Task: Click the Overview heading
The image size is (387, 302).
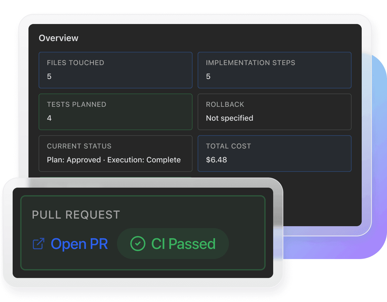Action: 58,38
